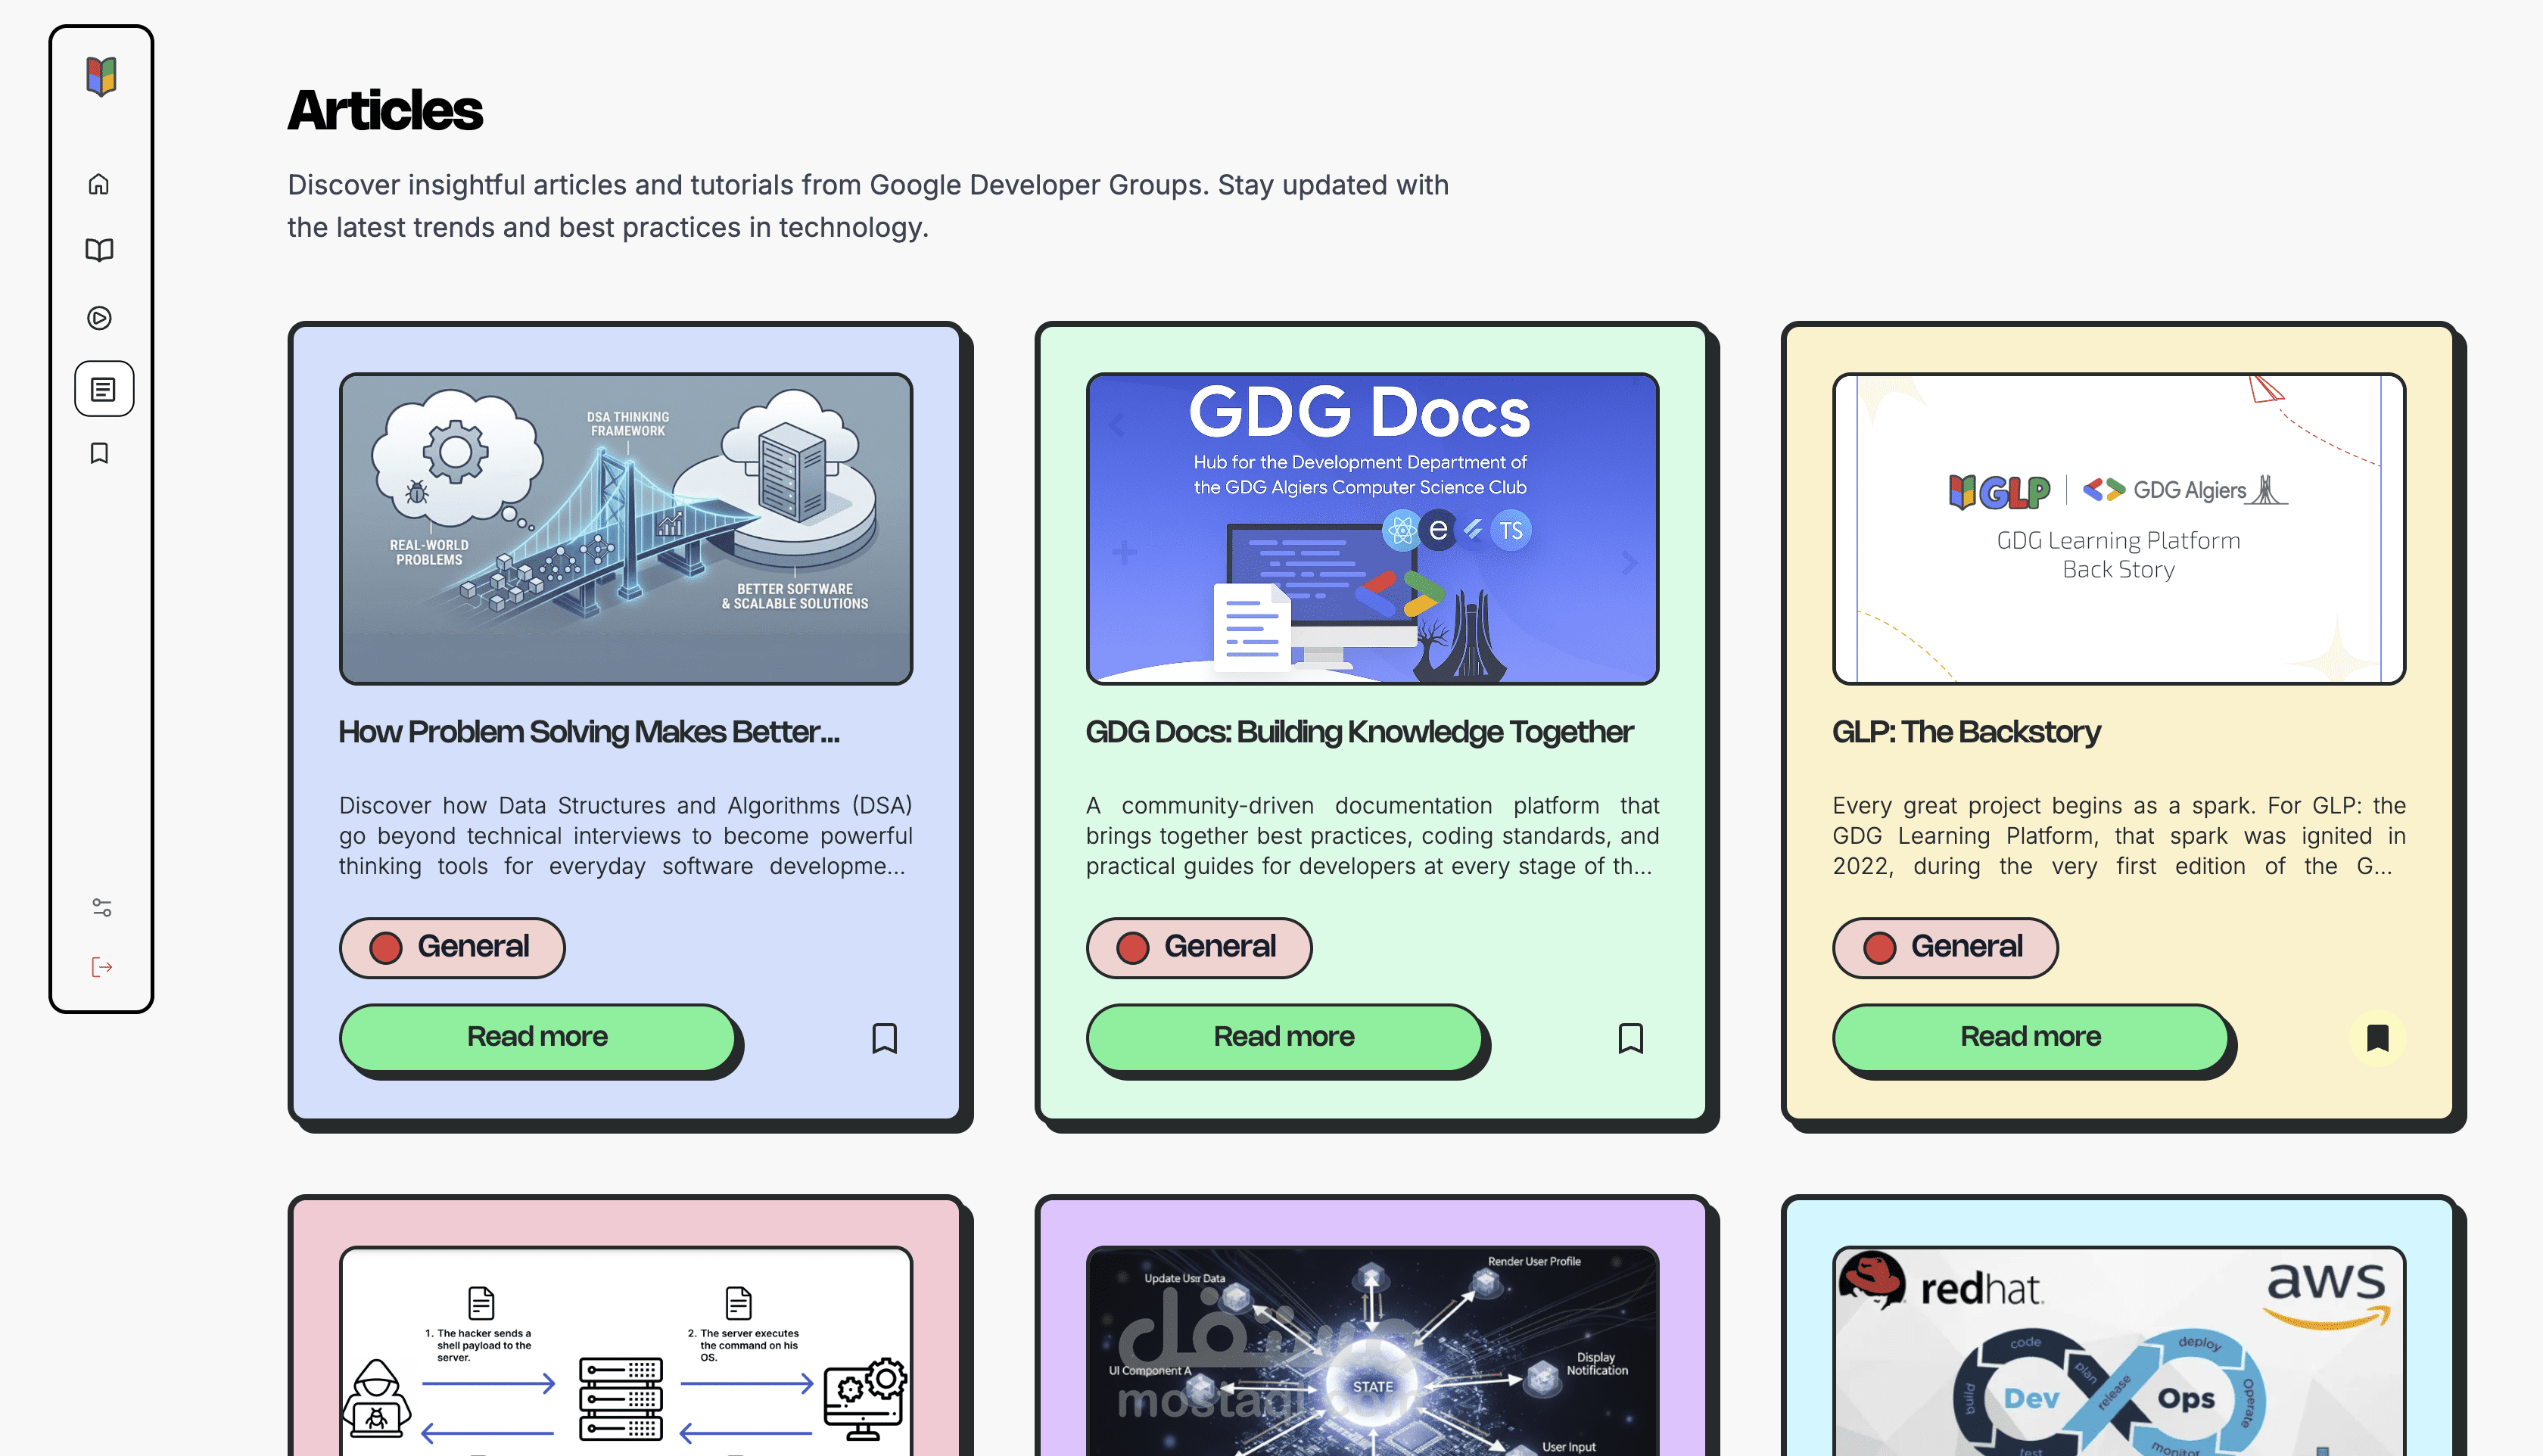Remove the bookmark from GLP: The Backstory

click(x=2377, y=1038)
